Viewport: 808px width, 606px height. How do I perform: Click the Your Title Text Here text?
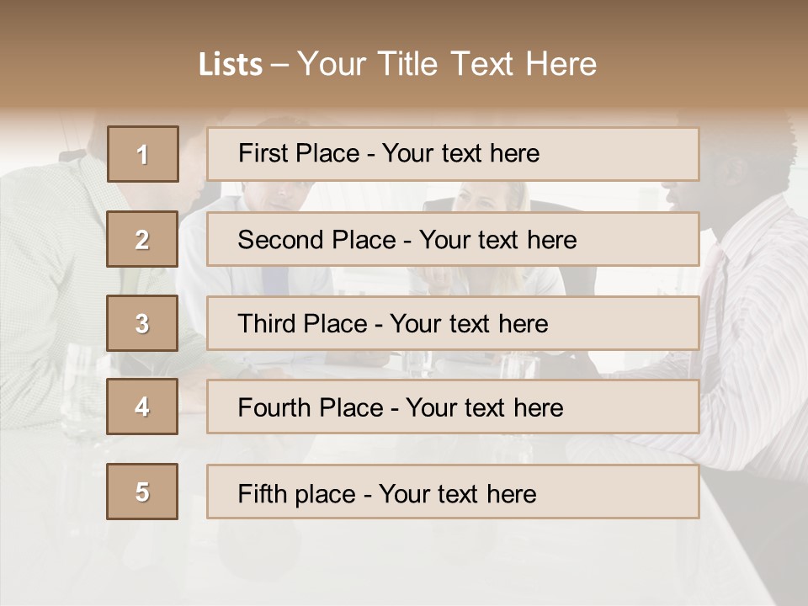point(447,64)
